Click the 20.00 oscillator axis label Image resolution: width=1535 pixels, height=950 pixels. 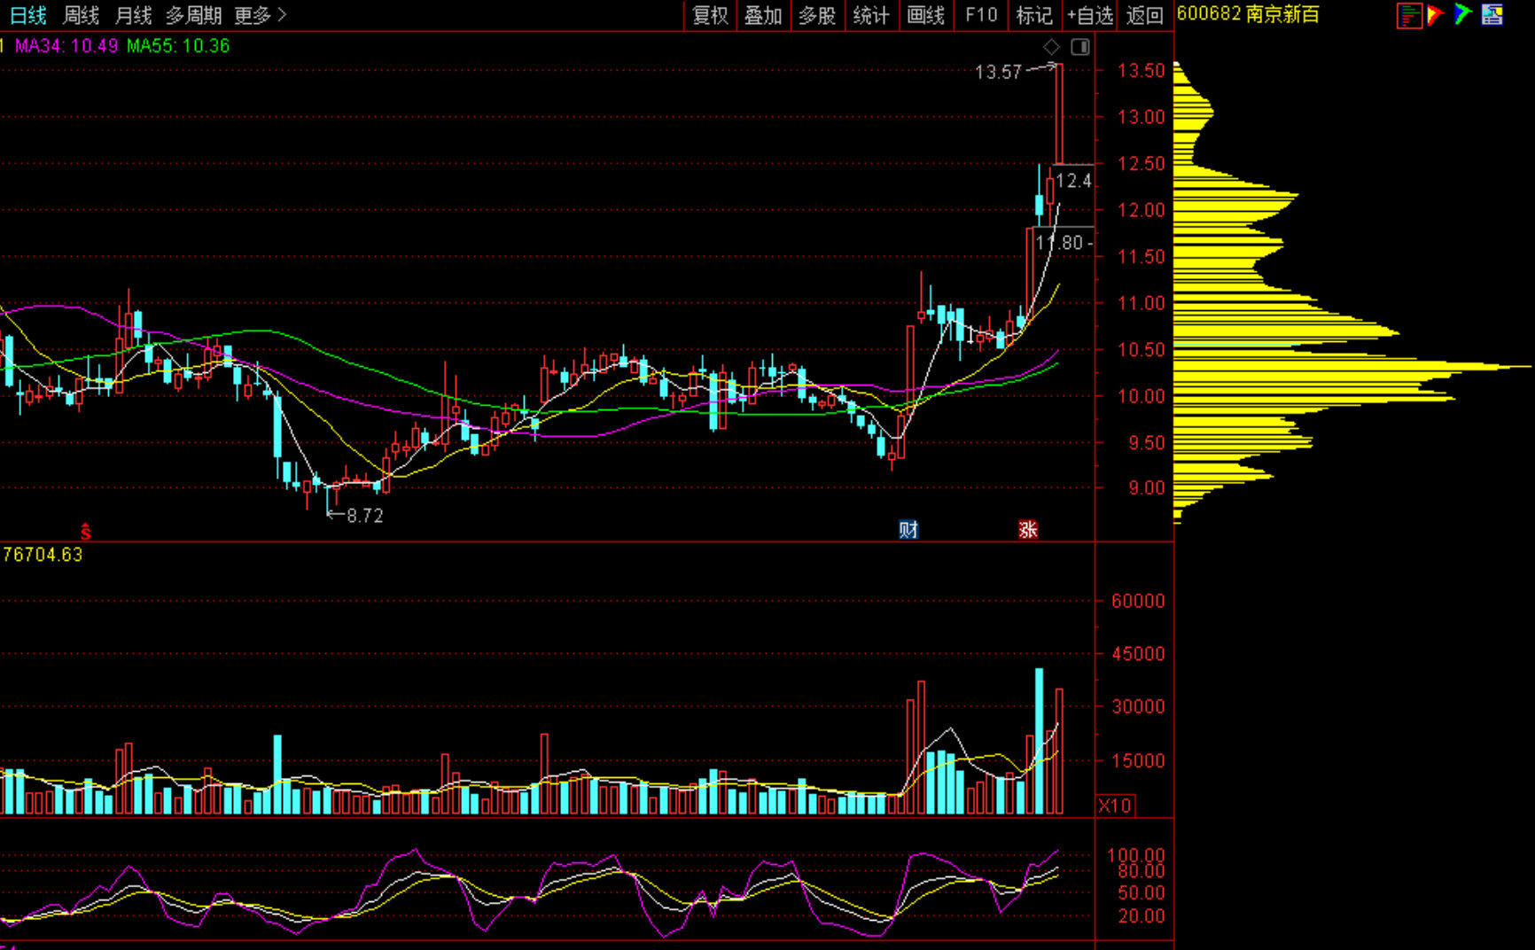[x=1142, y=916]
